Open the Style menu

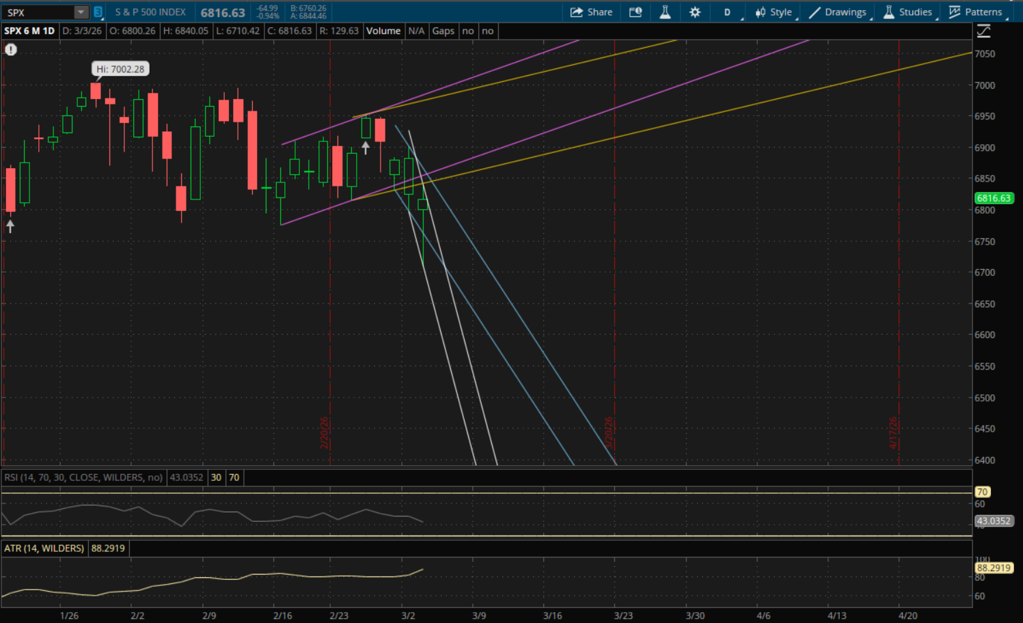click(774, 12)
